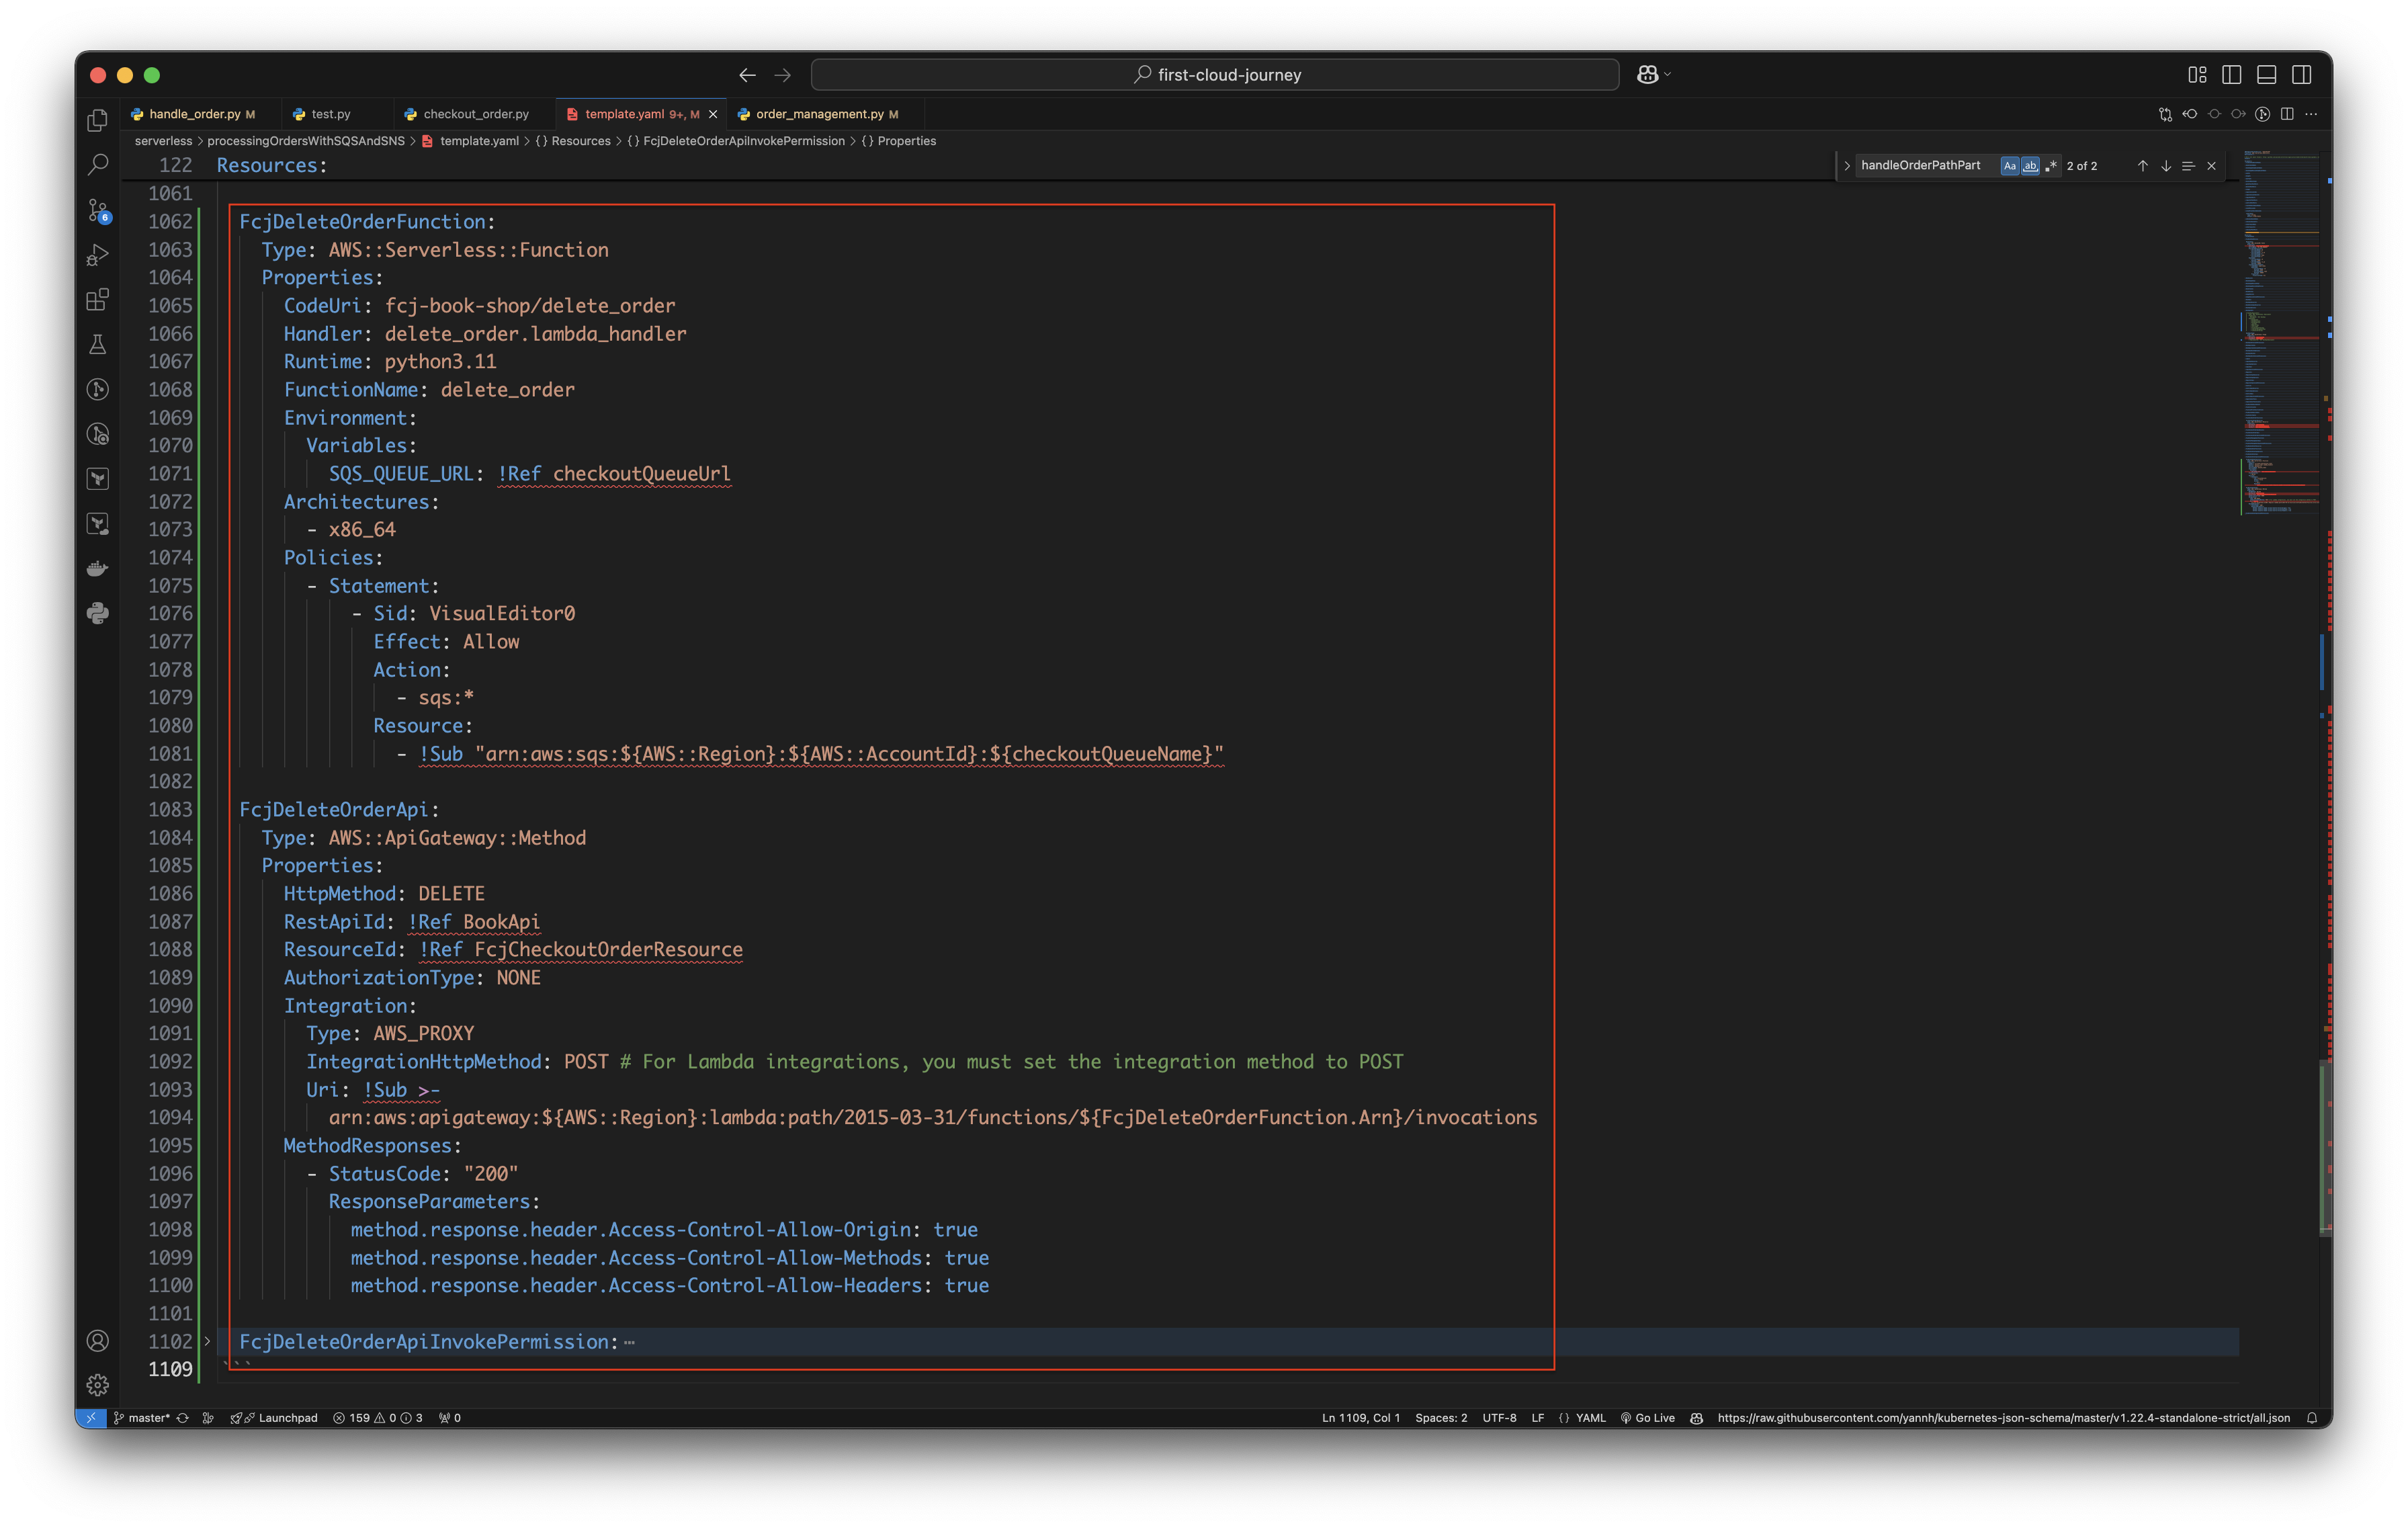Screen dimensions: 2408x1528
Task: Open the remote window button in status bar
Action: 91,1418
